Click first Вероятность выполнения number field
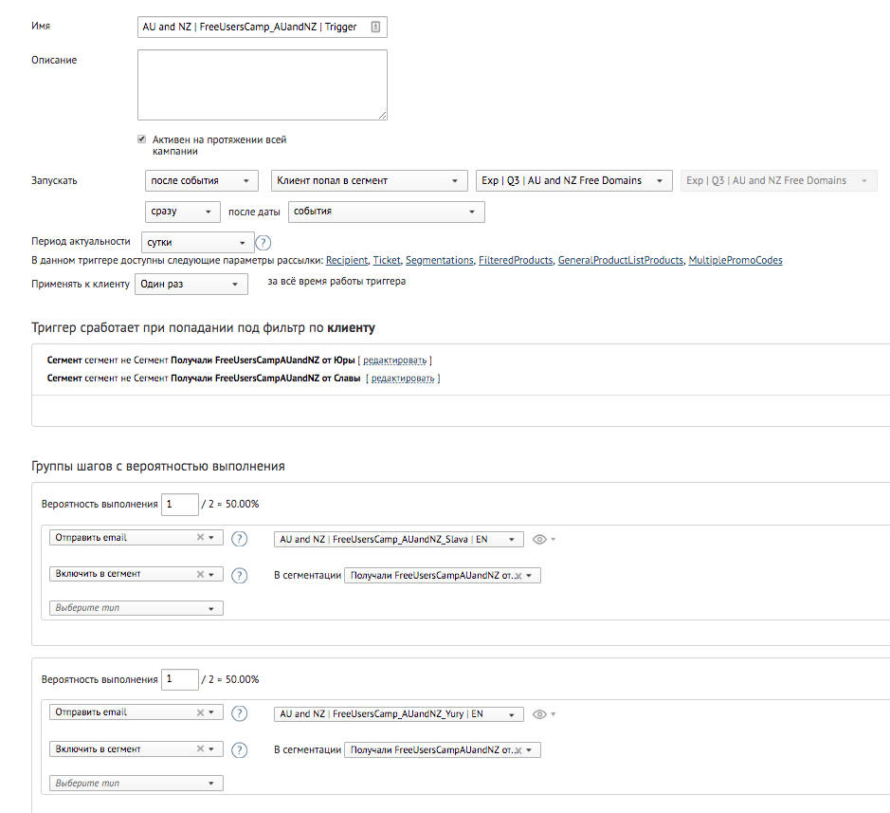The image size is (890, 813). (x=179, y=504)
